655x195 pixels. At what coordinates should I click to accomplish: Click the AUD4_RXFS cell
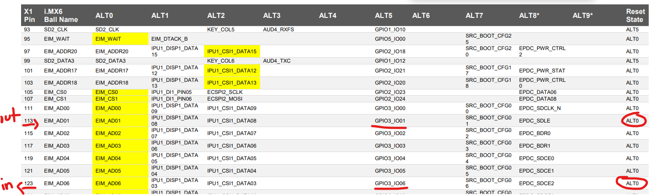click(278, 30)
